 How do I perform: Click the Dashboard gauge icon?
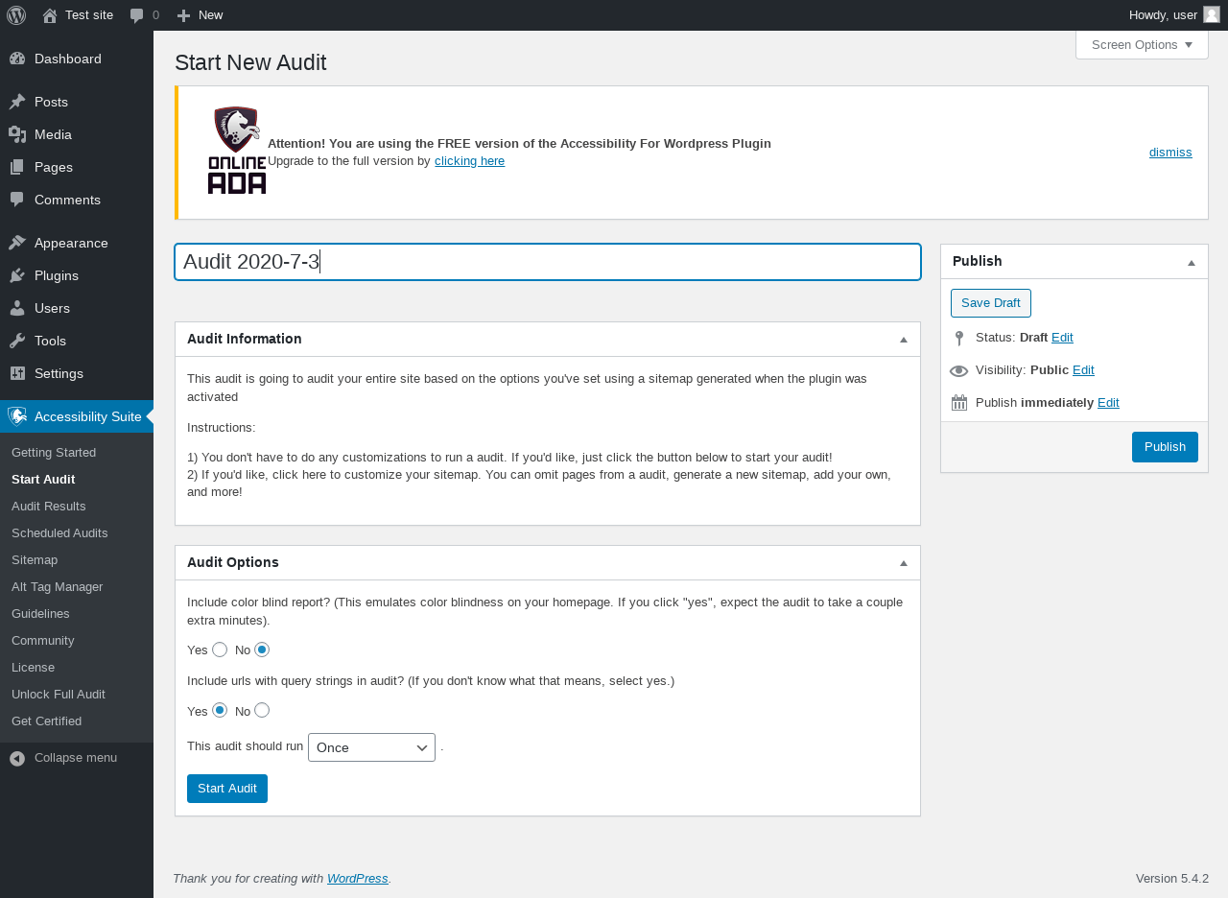[17, 59]
